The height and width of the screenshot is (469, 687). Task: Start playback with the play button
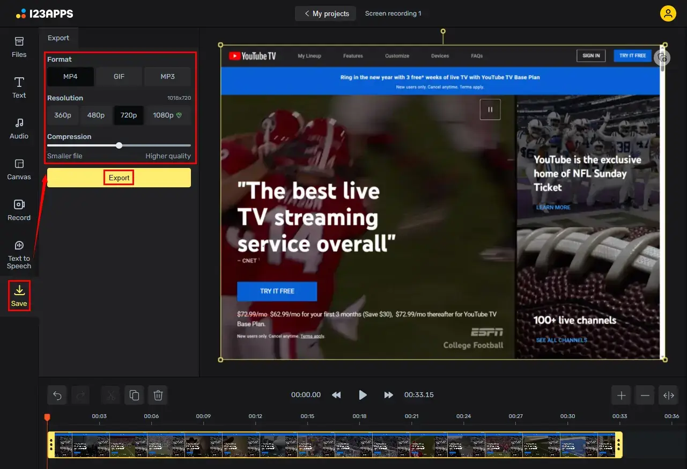(x=363, y=395)
